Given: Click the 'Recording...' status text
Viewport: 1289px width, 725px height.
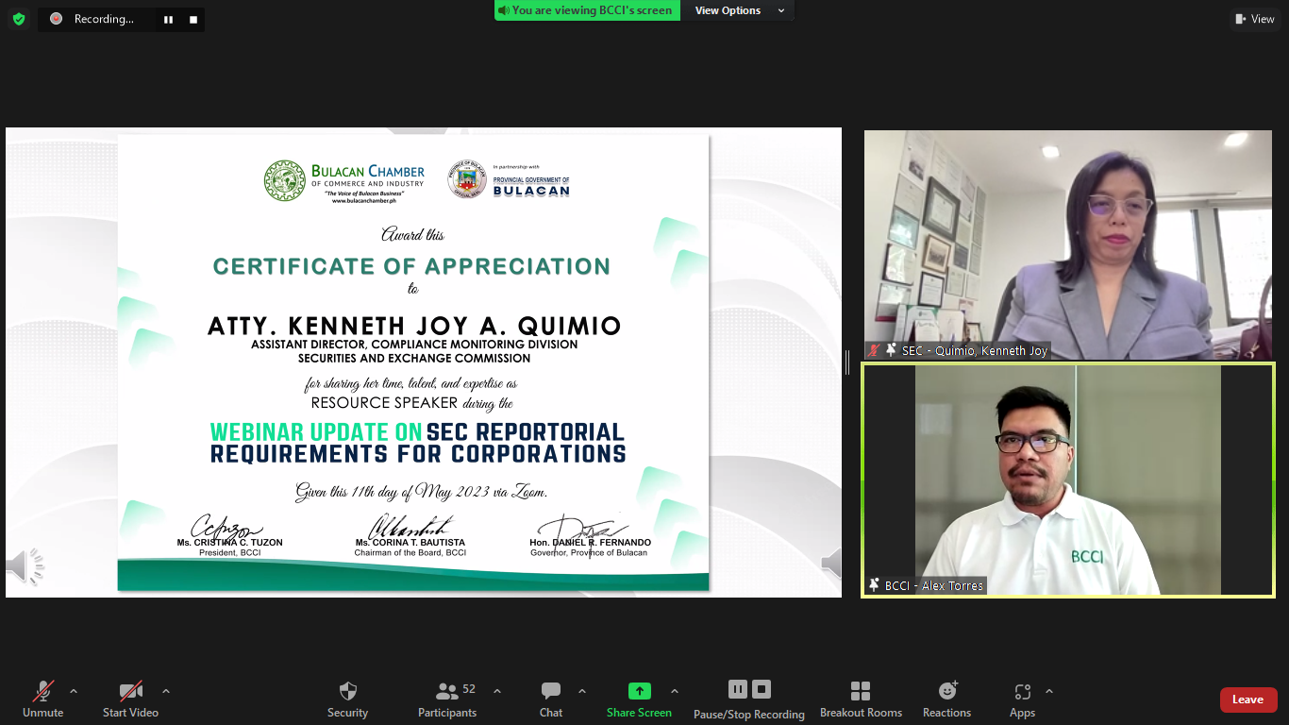Looking at the screenshot, I should [x=104, y=19].
